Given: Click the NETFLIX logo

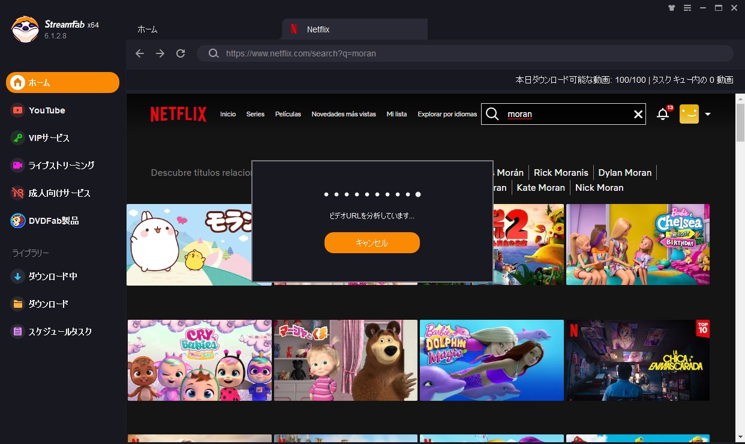Looking at the screenshot, I should [178, 114].
